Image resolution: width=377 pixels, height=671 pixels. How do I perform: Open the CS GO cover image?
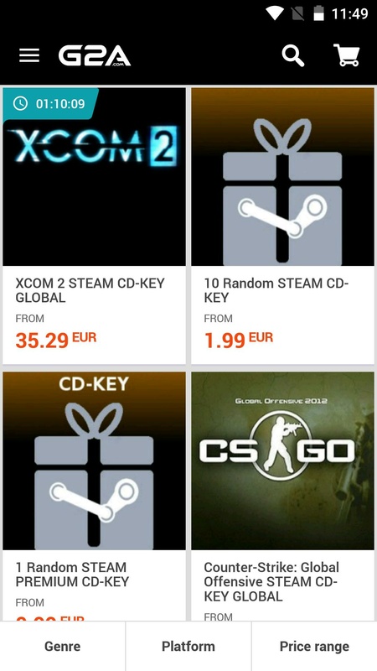pos(282,460)
